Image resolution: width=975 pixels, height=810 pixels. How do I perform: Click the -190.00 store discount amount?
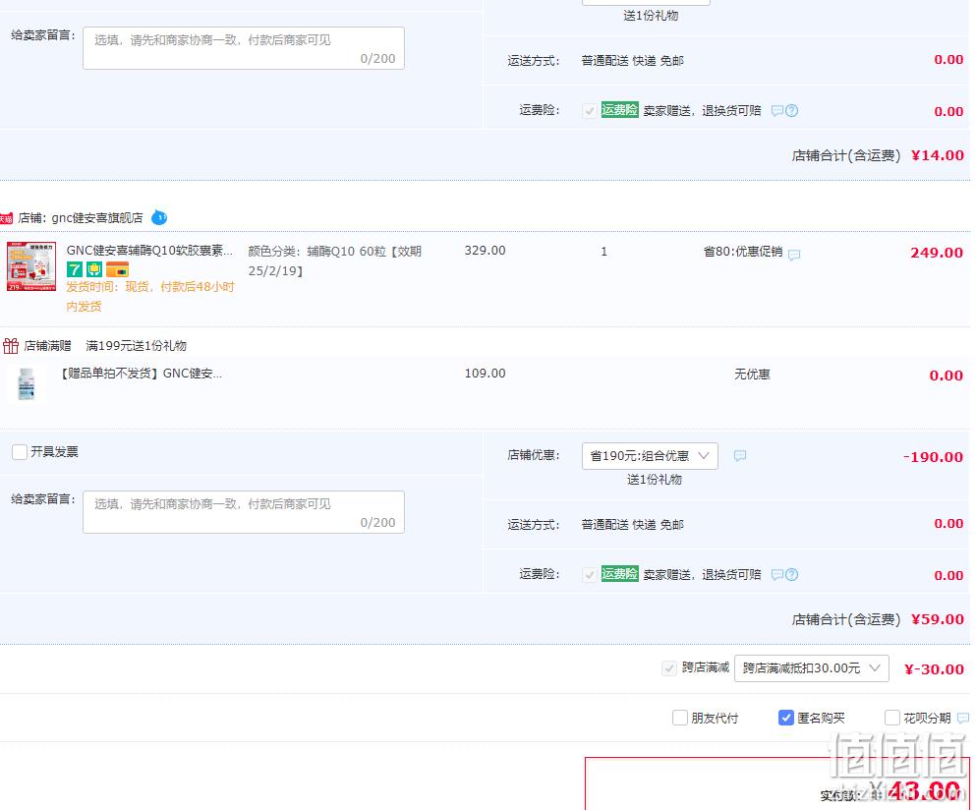[933, 457]
